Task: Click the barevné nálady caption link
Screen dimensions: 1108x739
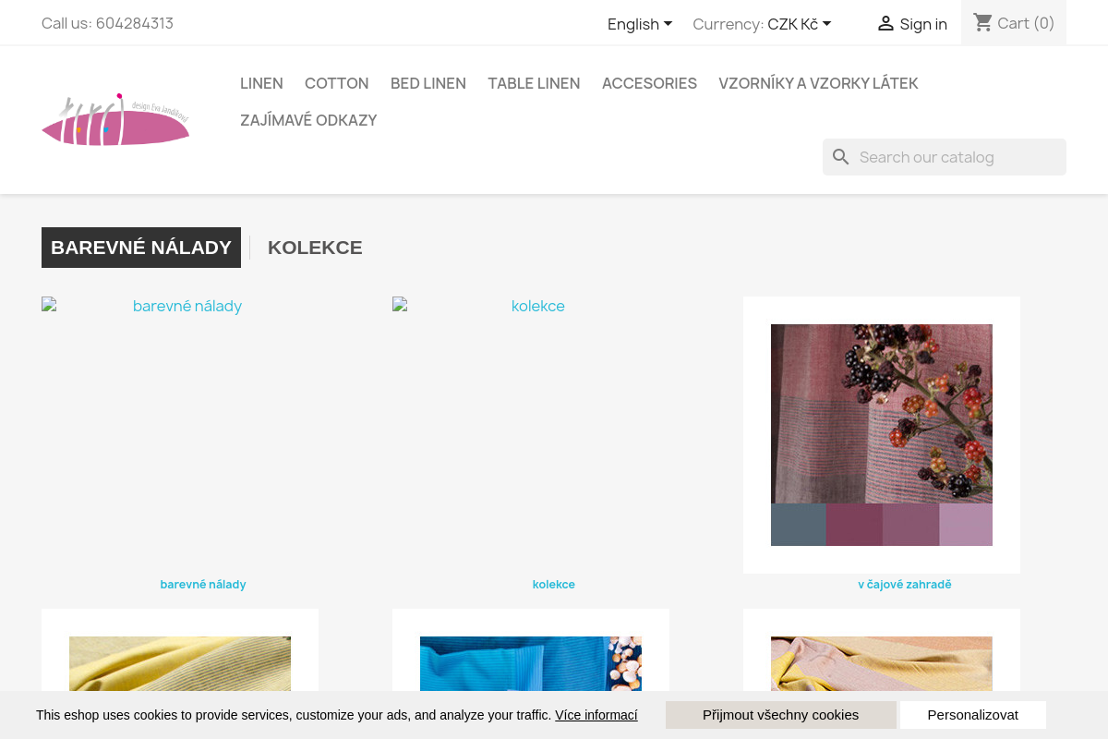Action: coord(203,584)
